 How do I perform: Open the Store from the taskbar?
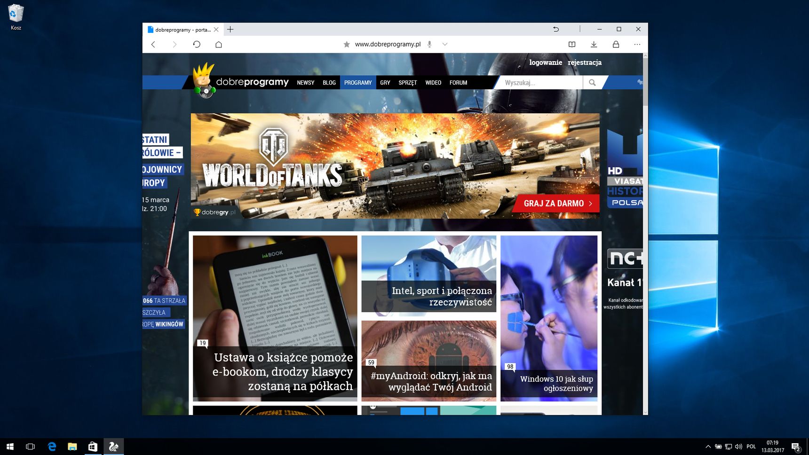pos(93,447)
